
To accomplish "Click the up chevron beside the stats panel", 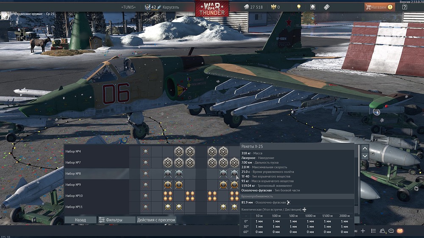I will (364, 148).
